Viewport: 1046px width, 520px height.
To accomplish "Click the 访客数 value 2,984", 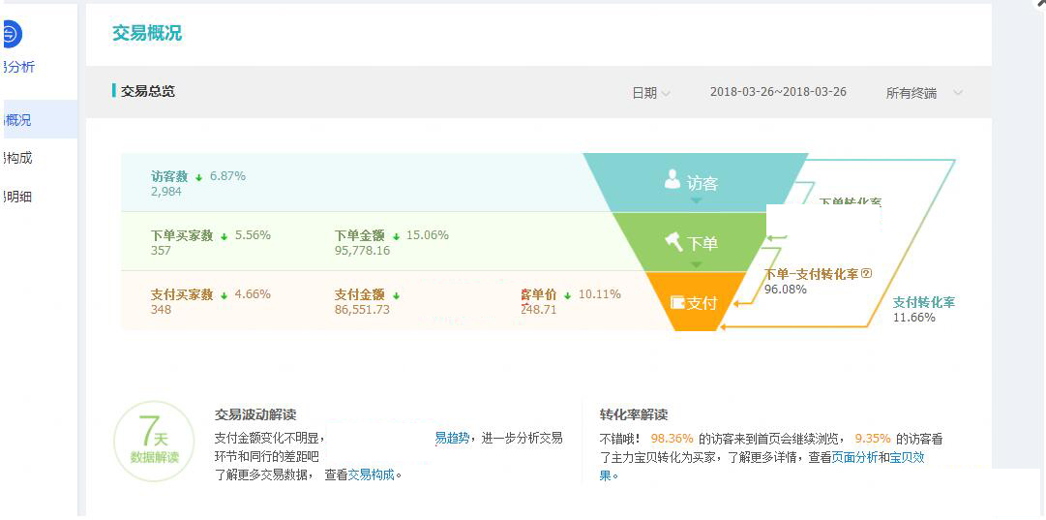I will [x=166, y=192].
